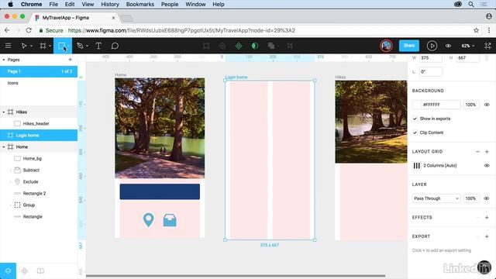
Task: Open the Edit menu
Action: click(70, 5)
